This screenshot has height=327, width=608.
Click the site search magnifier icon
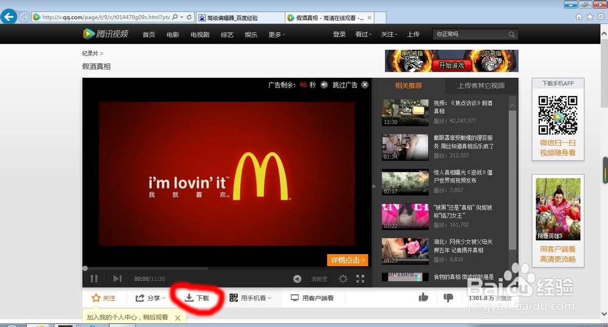coord(512,34)
